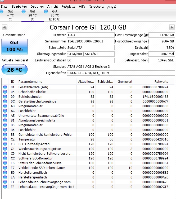Click the Firmware field 1.3.3
Viewport: 176px width, 199px height.
[91, 35]
